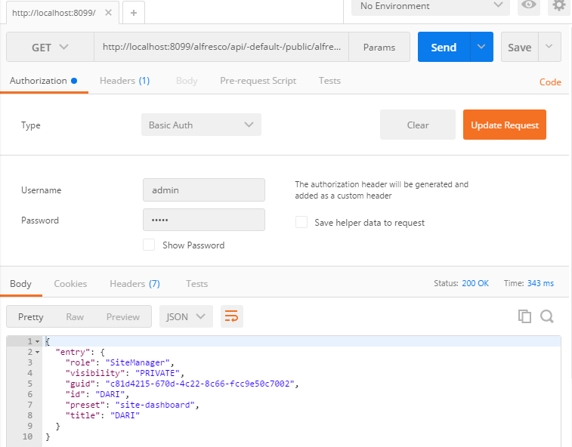572x447 pixels.
Task: Open manage environments gear icon
Action: point(559,5)
